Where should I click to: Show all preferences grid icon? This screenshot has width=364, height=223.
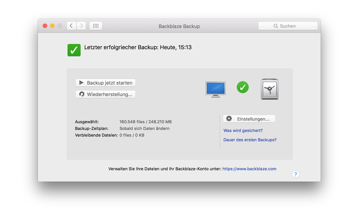[96, 26]
